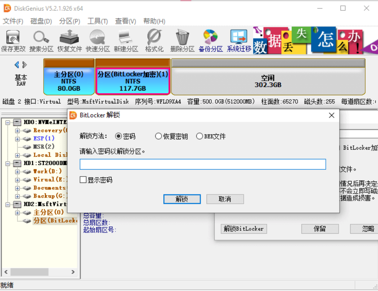Click the DiskGenius logo in the title bar
This screenshot has width=378, height=291.
[x=7, y=8]
